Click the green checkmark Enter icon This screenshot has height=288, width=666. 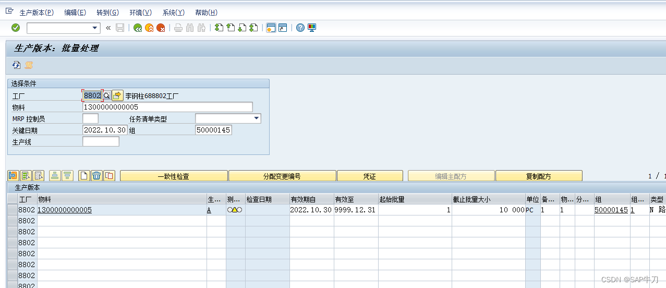click(x=16, y=28)
